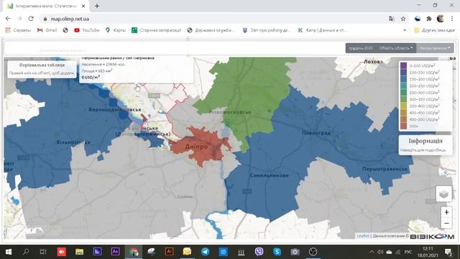Open After Effects from the taskbar
This screenshot has height=259, width=460.
115,252
